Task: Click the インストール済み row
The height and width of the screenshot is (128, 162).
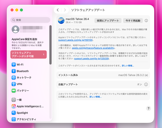Action: coord(103,75)
